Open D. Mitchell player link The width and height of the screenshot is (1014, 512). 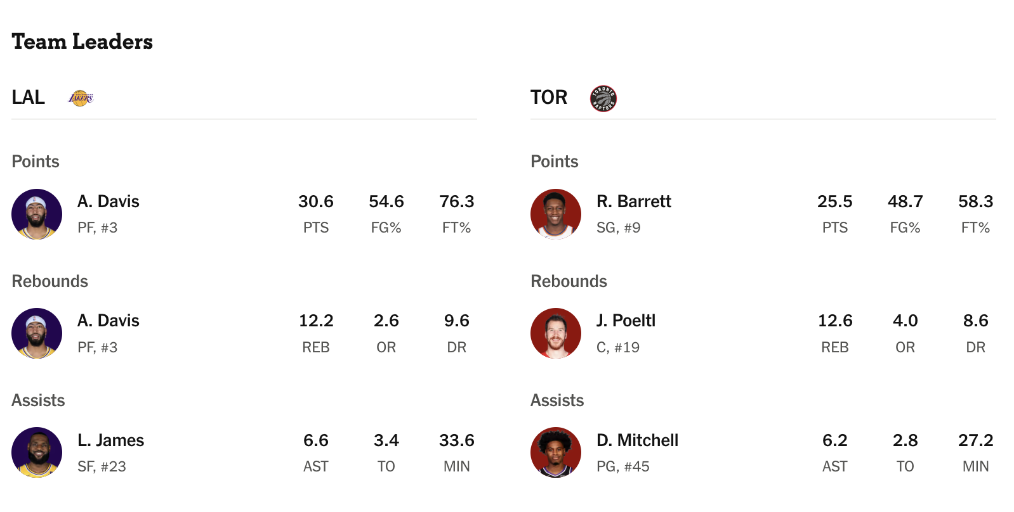pos(638,440)
